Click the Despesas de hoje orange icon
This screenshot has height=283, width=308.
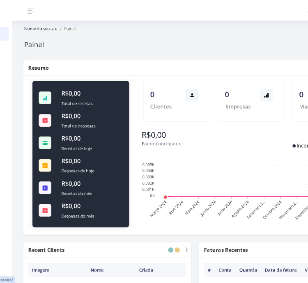(x=45, y=166)
